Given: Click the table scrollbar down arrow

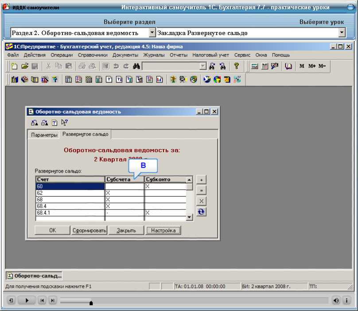Looking at the screenshot, I should pos(189,217).
